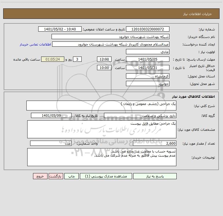The width and height of the screenshot is (223, 216).
Task: Click the announcement date field 1401/05/02 - 10:40
Action: pyautogui.click(x=60, y=29)
